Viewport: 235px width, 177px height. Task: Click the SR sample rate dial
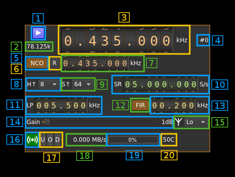pos(161,84)
